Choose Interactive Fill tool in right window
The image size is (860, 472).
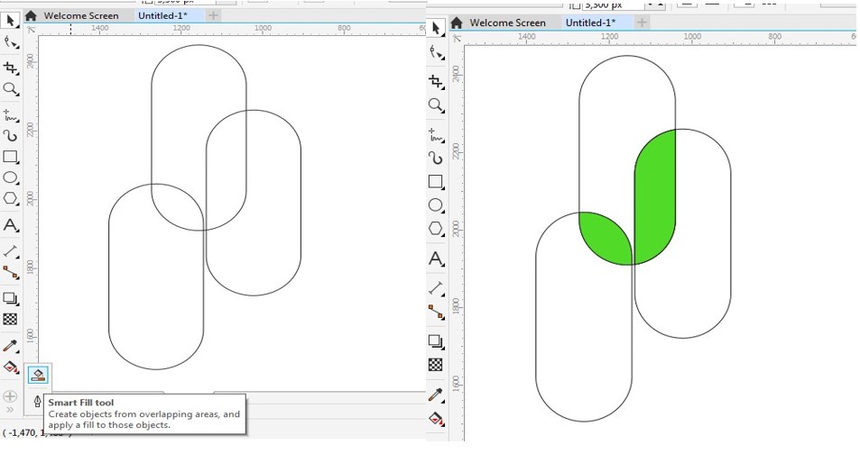(437, 420)
